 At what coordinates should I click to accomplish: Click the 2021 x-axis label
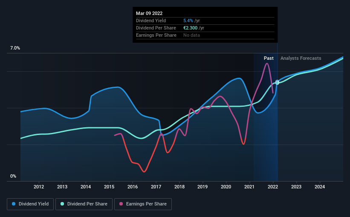(x=249, y=187)
